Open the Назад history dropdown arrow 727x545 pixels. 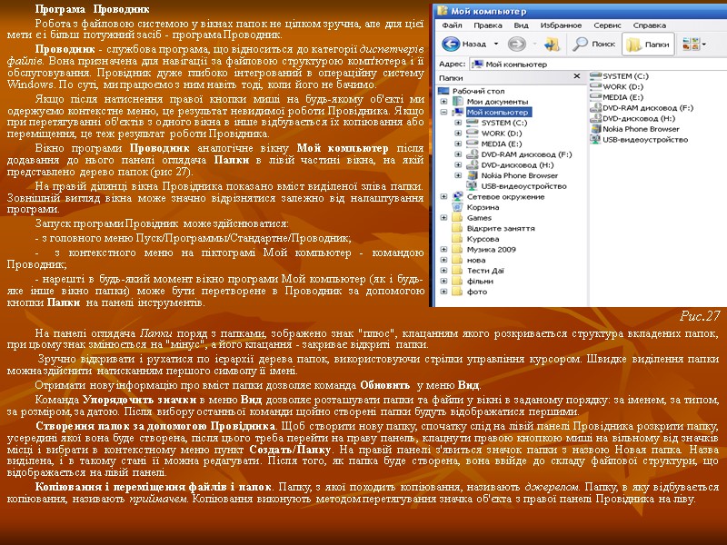pos(495,44)
